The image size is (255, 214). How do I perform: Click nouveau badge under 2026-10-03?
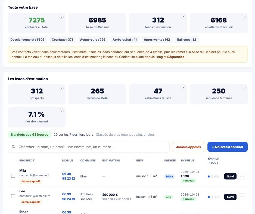188,199
